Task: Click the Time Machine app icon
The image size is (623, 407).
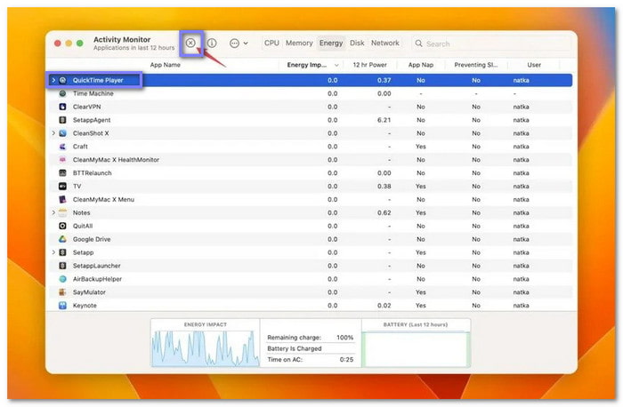Action: tap(63, 93)
